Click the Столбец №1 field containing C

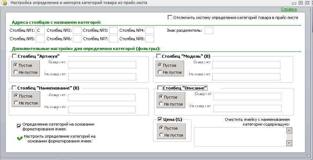coord(40,30)
